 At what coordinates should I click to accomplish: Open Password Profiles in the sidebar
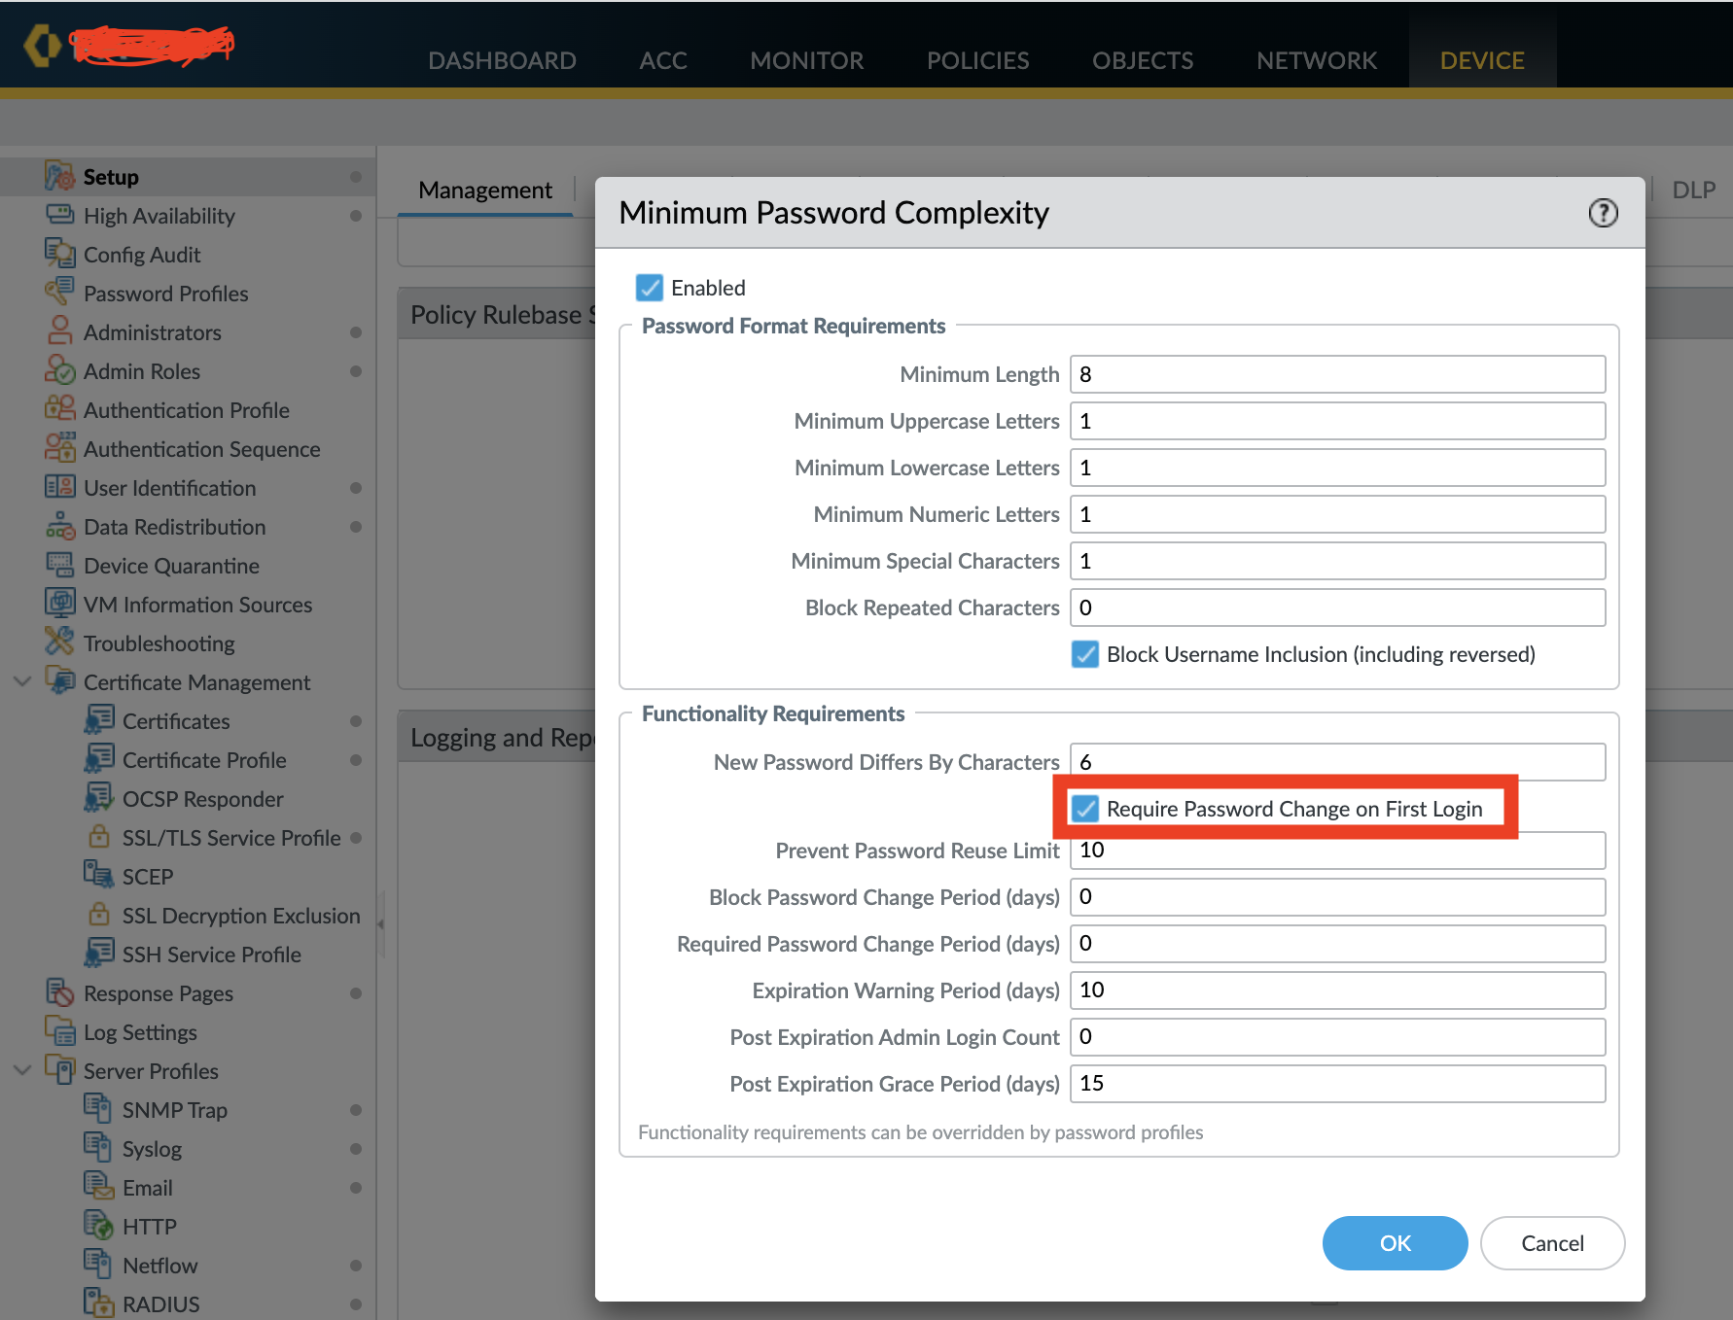coord(166,294)
